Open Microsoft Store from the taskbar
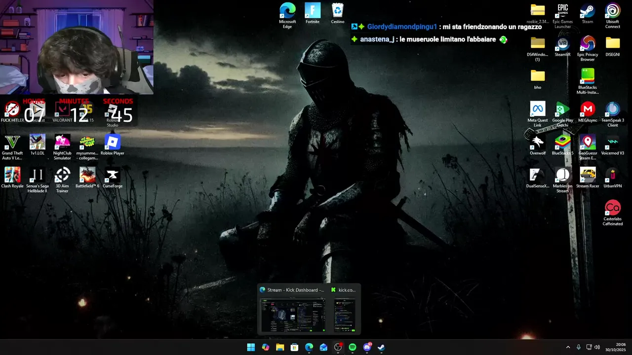The width and height of the screenshot is (632, 355). tap(294, 347)
